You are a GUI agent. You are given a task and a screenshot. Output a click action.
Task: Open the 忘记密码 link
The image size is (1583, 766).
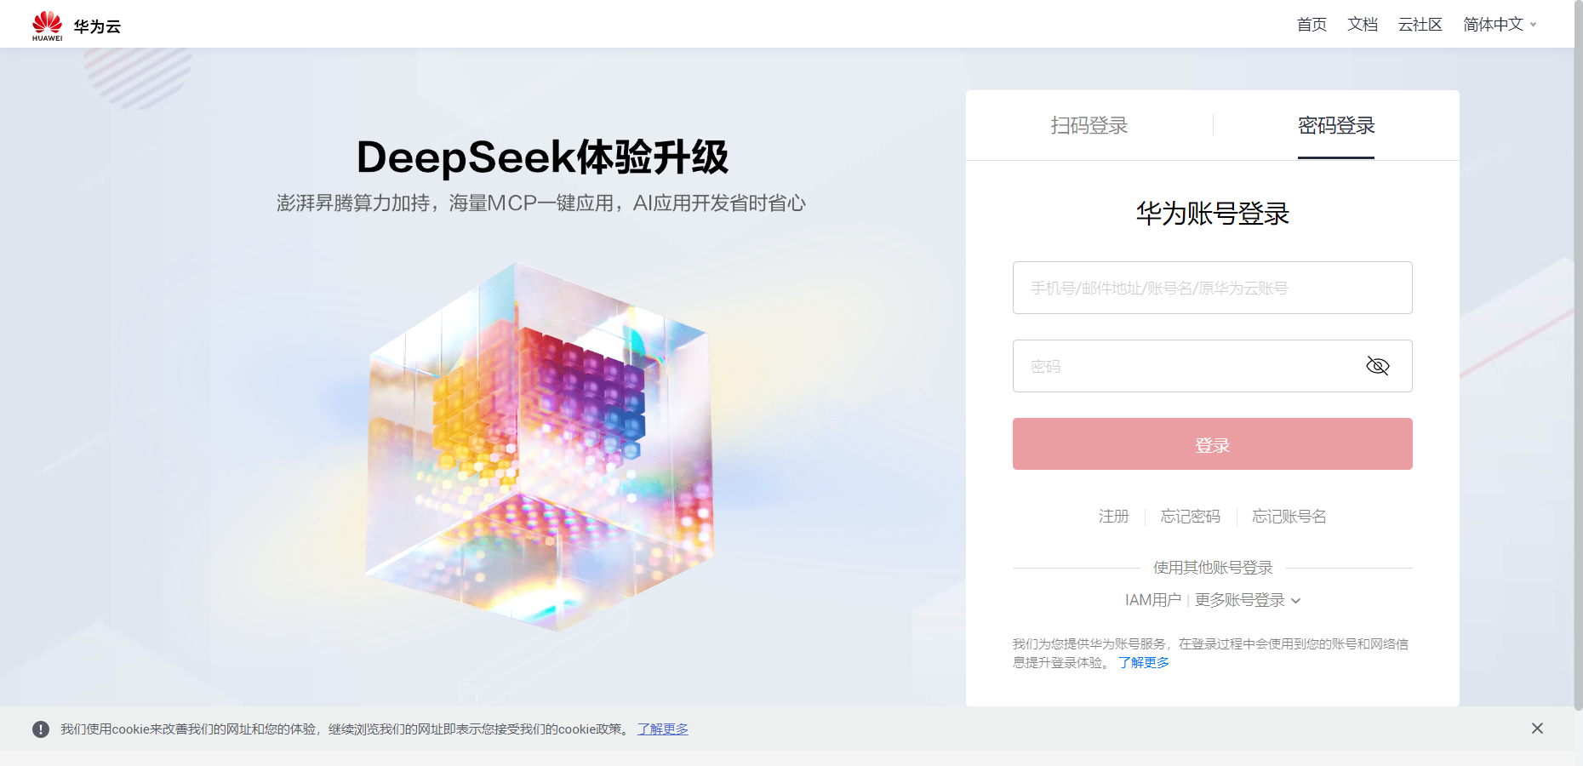(1190, 517)
